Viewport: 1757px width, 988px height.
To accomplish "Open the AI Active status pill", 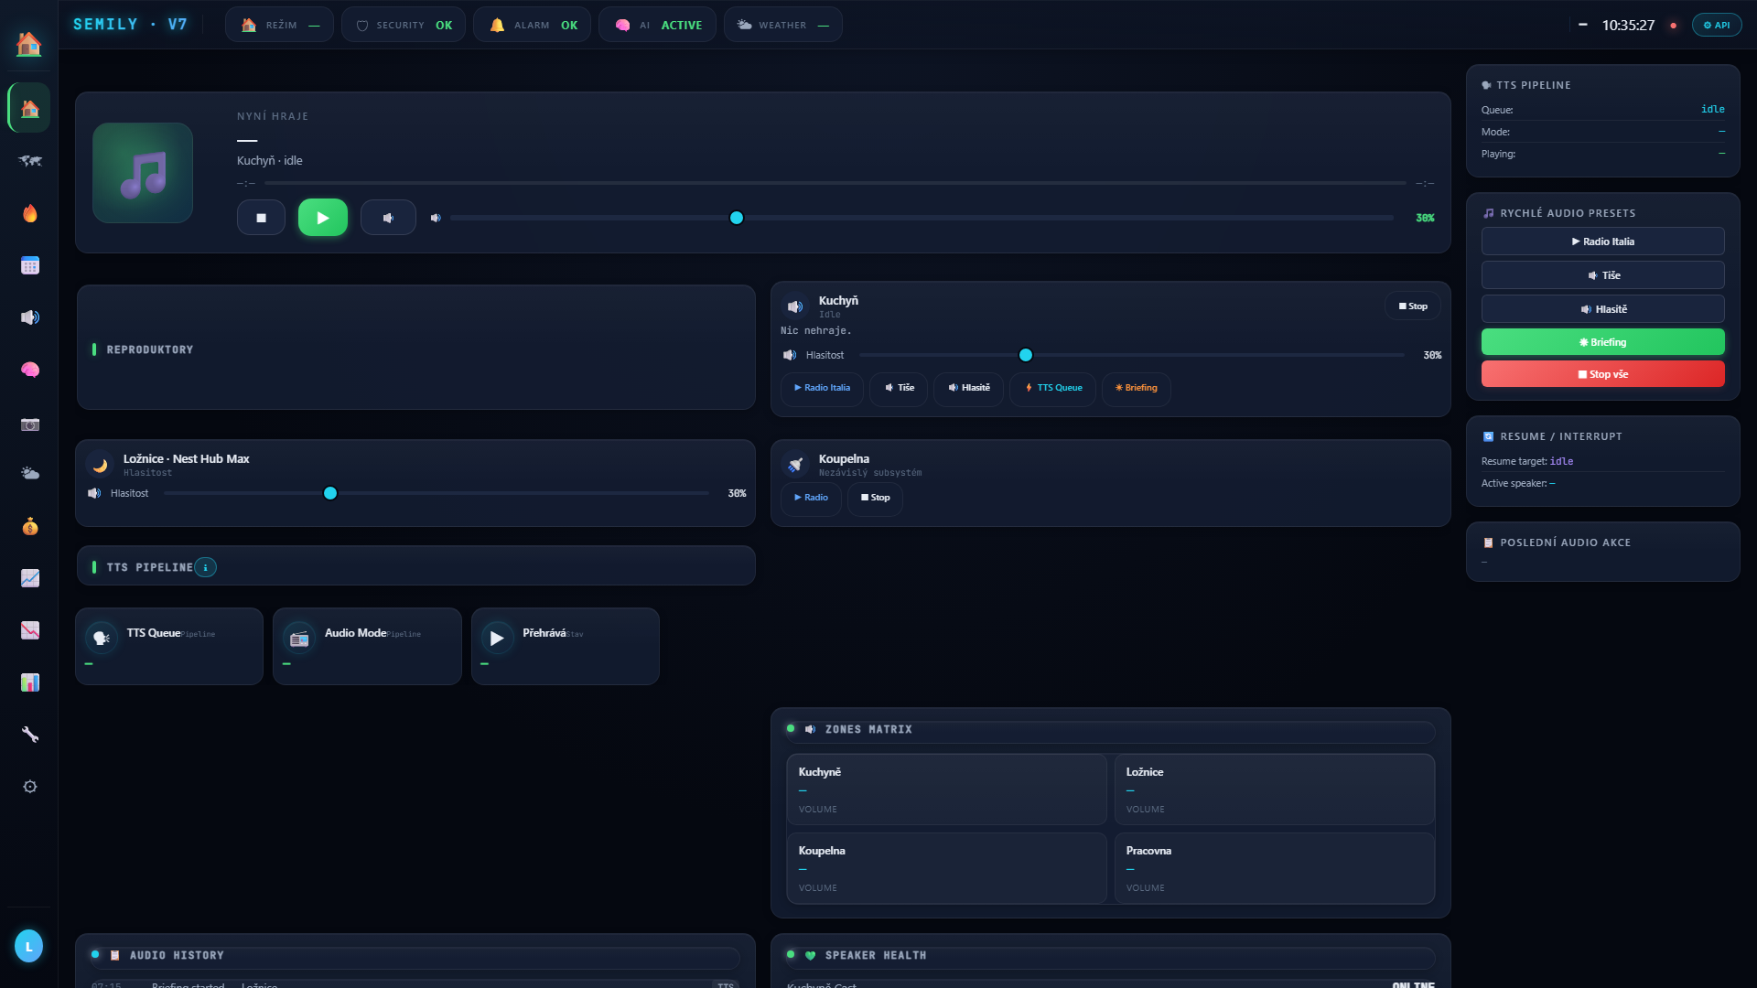I will coord(657,25).
